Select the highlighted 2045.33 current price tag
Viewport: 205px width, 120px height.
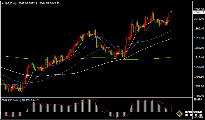[199, 12]
